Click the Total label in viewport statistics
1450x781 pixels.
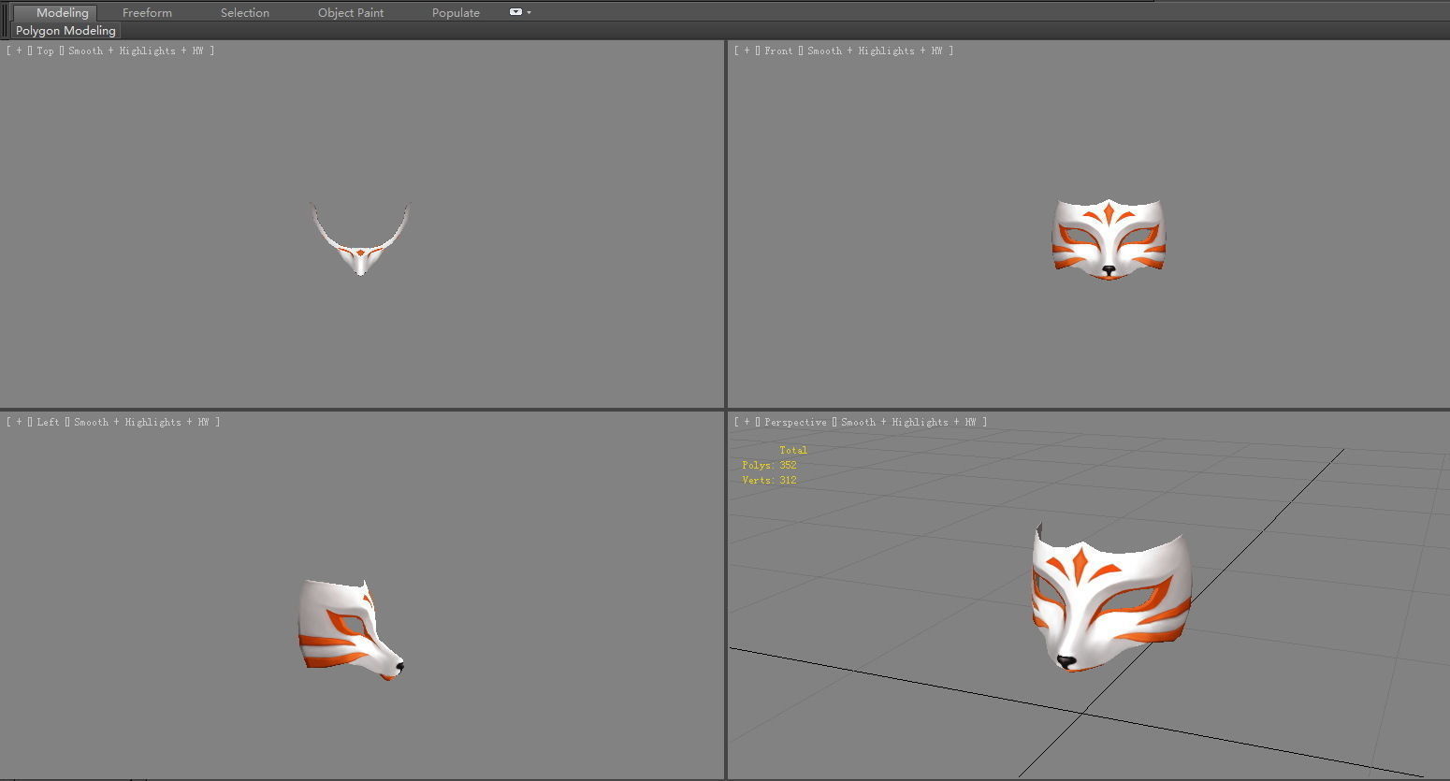pyautogui.click(x=792, y=450)
